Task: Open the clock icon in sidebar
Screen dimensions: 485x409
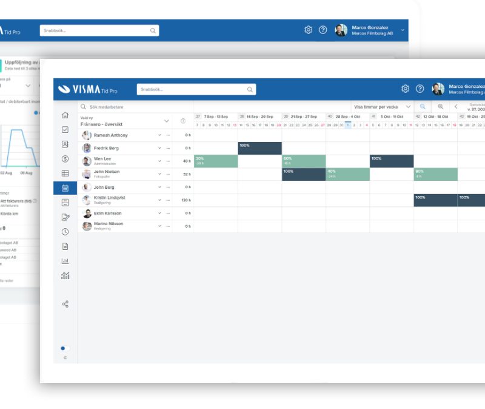Action: click(65, 232)
